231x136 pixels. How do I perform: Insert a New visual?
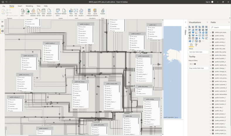pos(71,13)
